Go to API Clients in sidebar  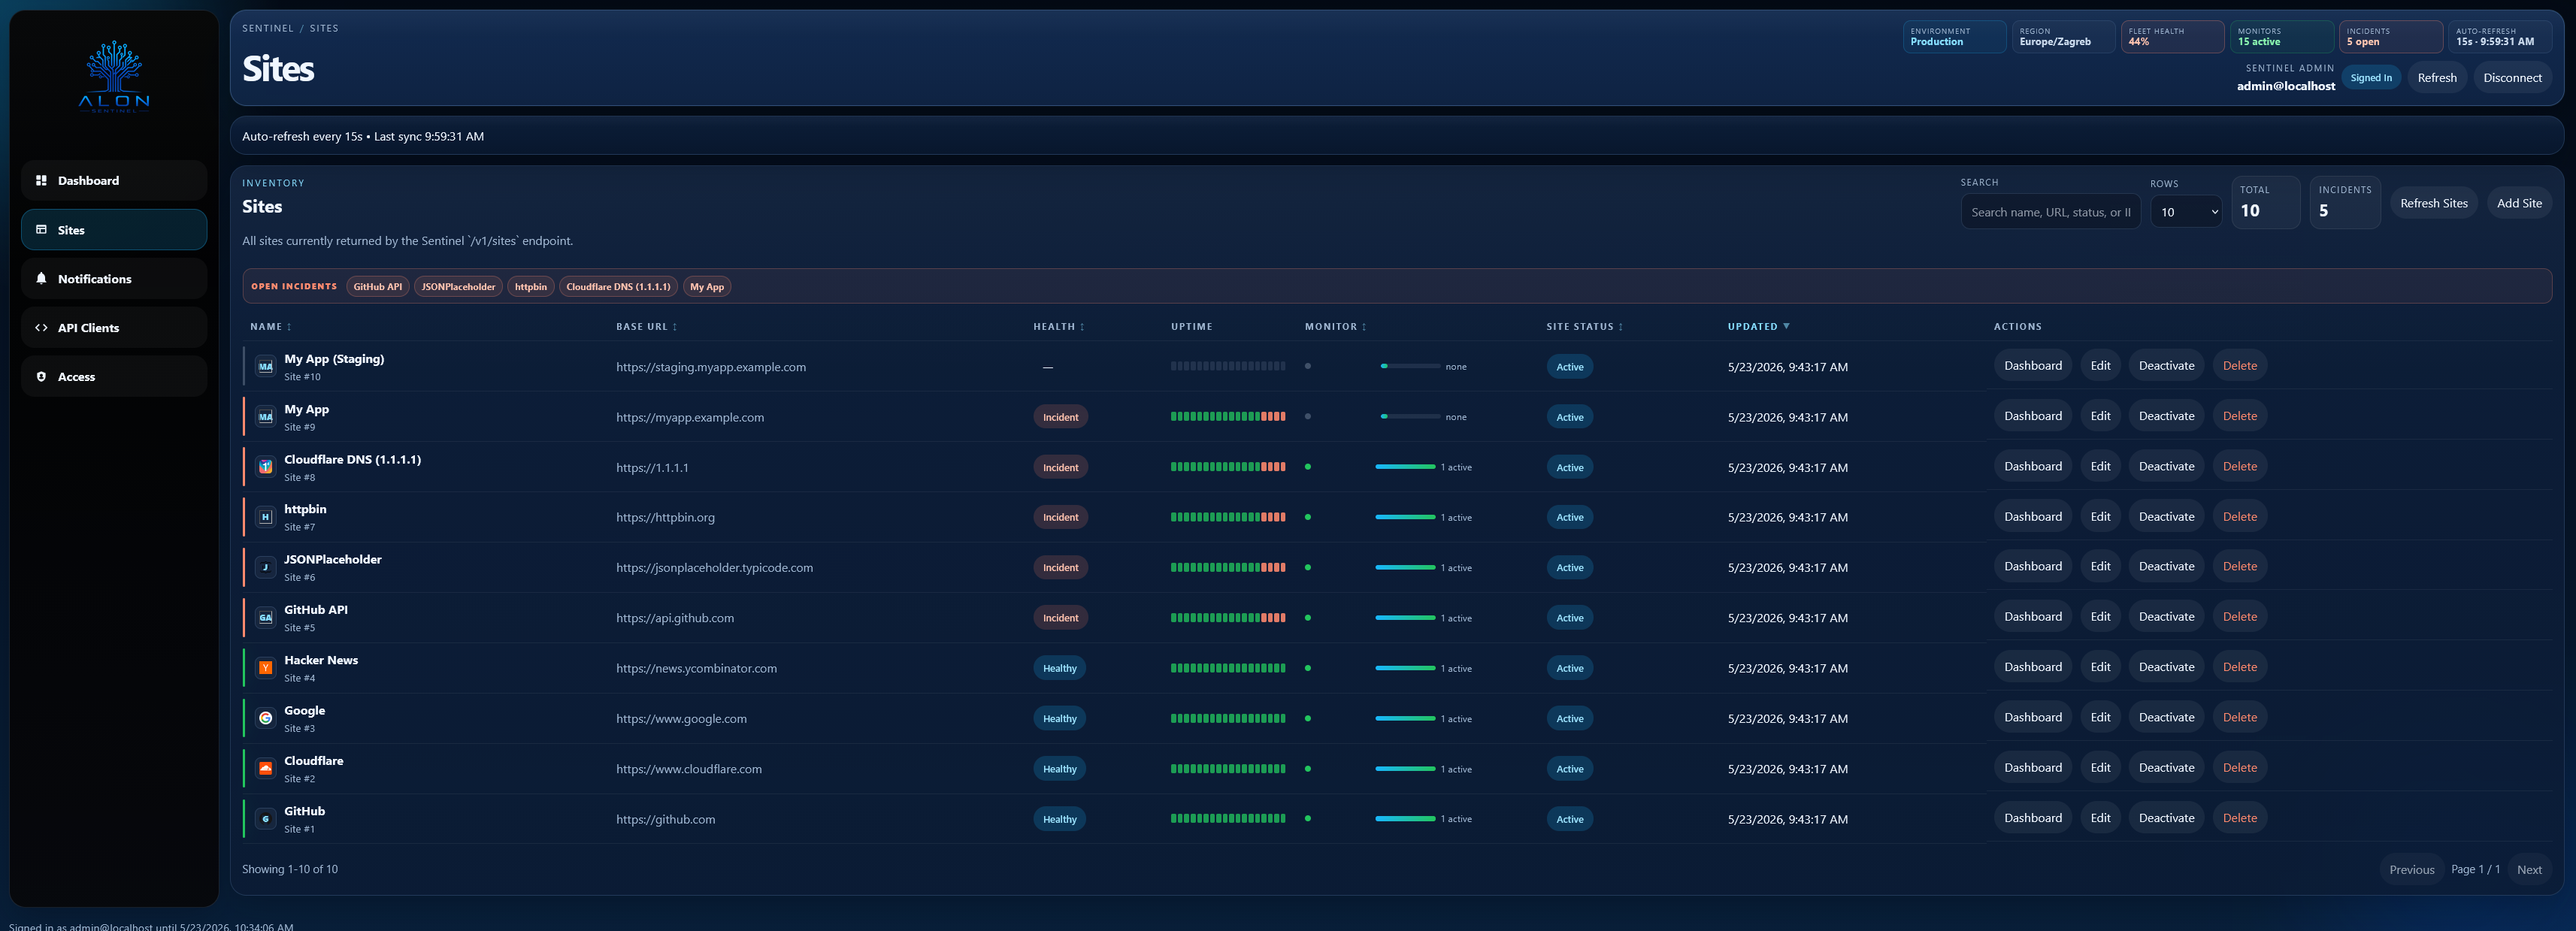(114, 327)
